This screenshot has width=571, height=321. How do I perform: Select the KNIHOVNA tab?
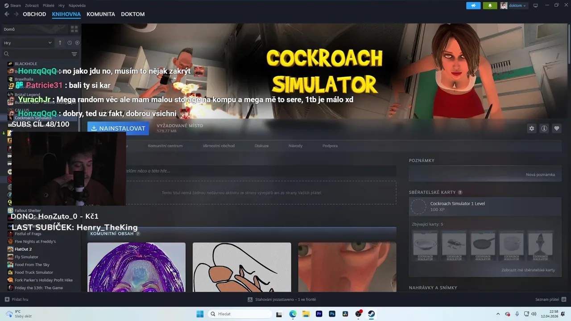click(66, 14)
